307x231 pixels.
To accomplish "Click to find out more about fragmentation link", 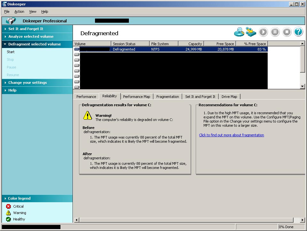I will click(x=232, y=135).
